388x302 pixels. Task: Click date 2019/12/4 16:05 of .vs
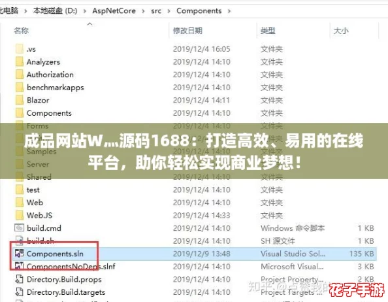click(x=201, y=49)
